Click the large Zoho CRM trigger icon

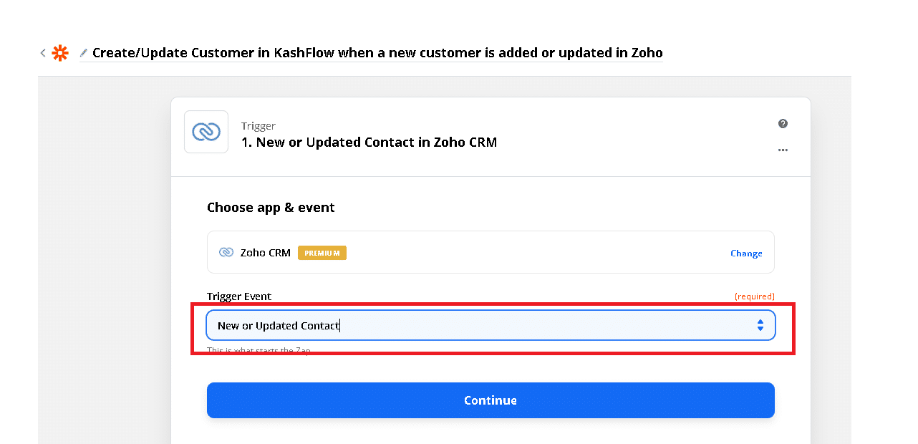[206, 132]
